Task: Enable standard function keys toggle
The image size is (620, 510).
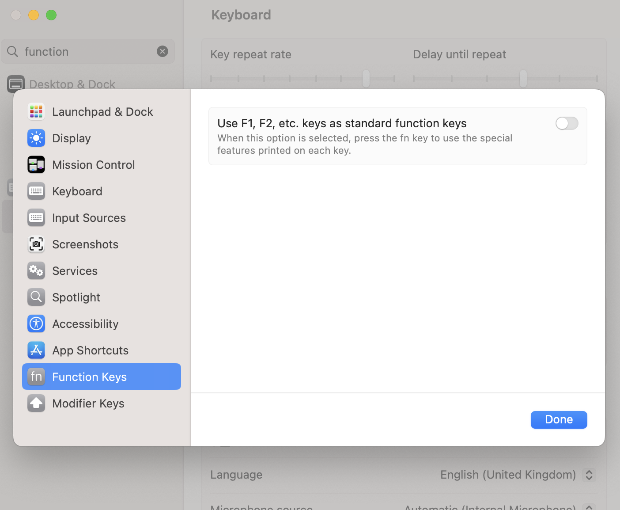Action: pos(567,123)
